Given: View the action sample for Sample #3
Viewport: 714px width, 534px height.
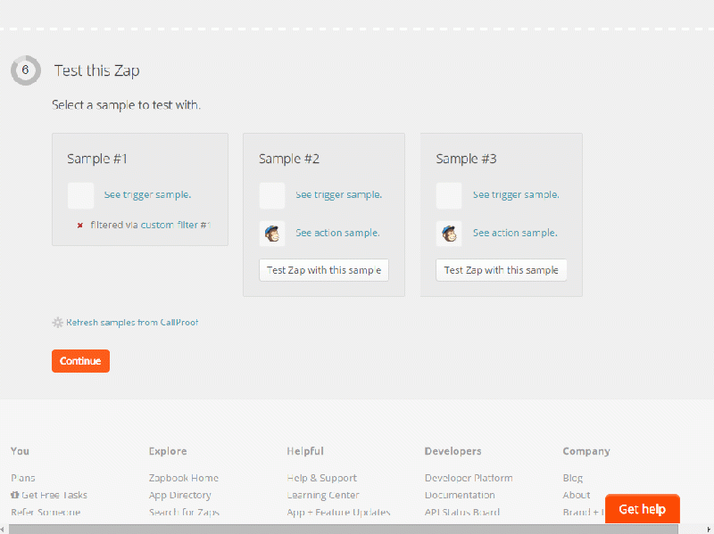Looking at the screenshot, I should (515, 234).
